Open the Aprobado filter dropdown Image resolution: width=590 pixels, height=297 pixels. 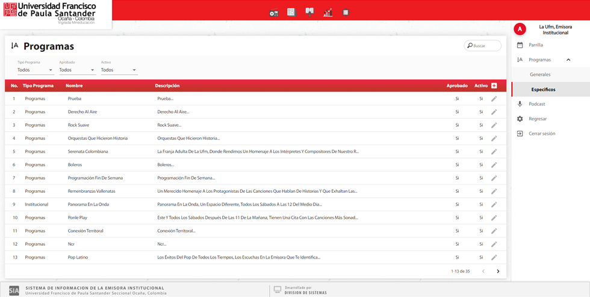(x=76, y=70)
